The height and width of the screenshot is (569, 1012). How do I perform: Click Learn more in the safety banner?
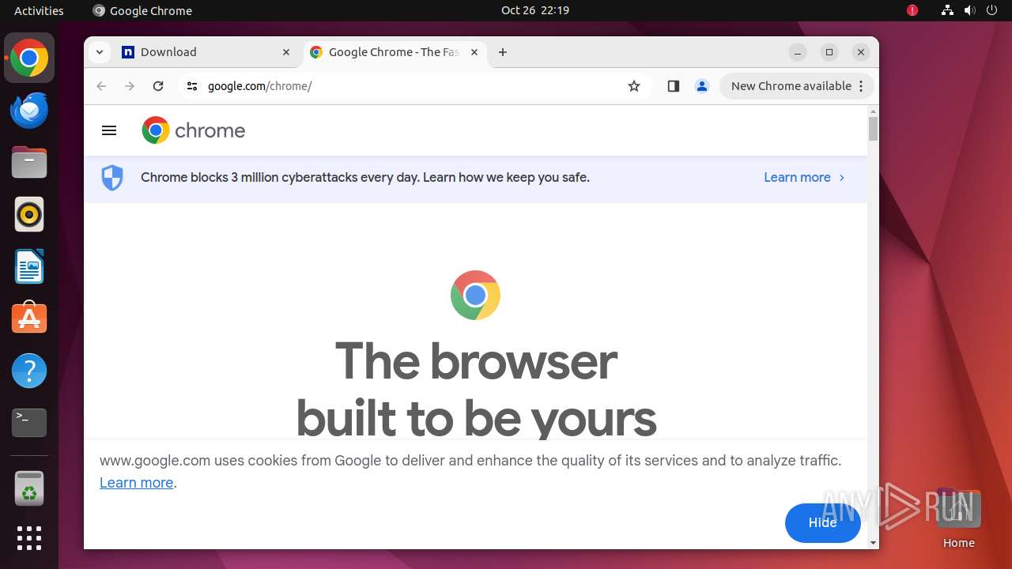(x=804, y=178)
